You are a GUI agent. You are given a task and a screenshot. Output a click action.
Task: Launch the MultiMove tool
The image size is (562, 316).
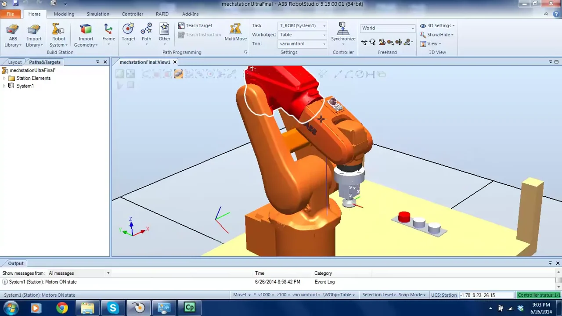point(235,31)
